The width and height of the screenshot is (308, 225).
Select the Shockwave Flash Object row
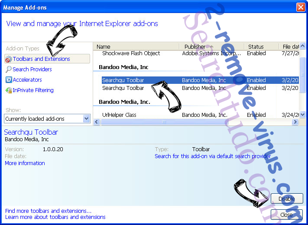(x=201, y=53)
